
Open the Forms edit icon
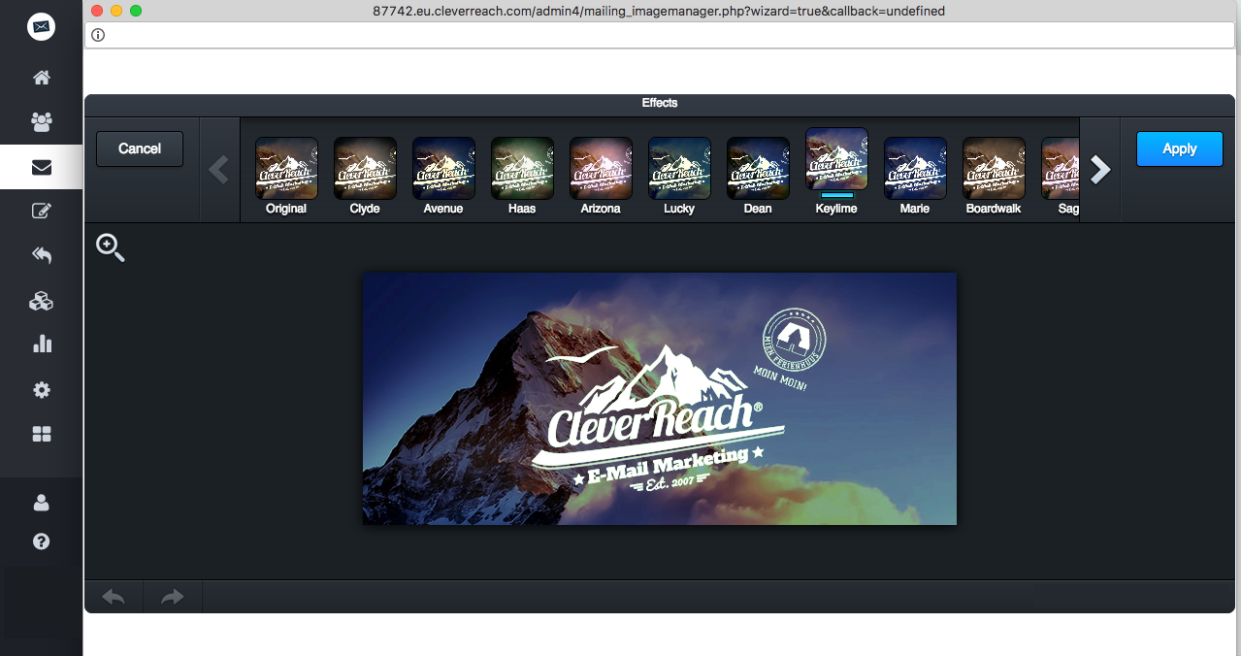pos(41,211)
